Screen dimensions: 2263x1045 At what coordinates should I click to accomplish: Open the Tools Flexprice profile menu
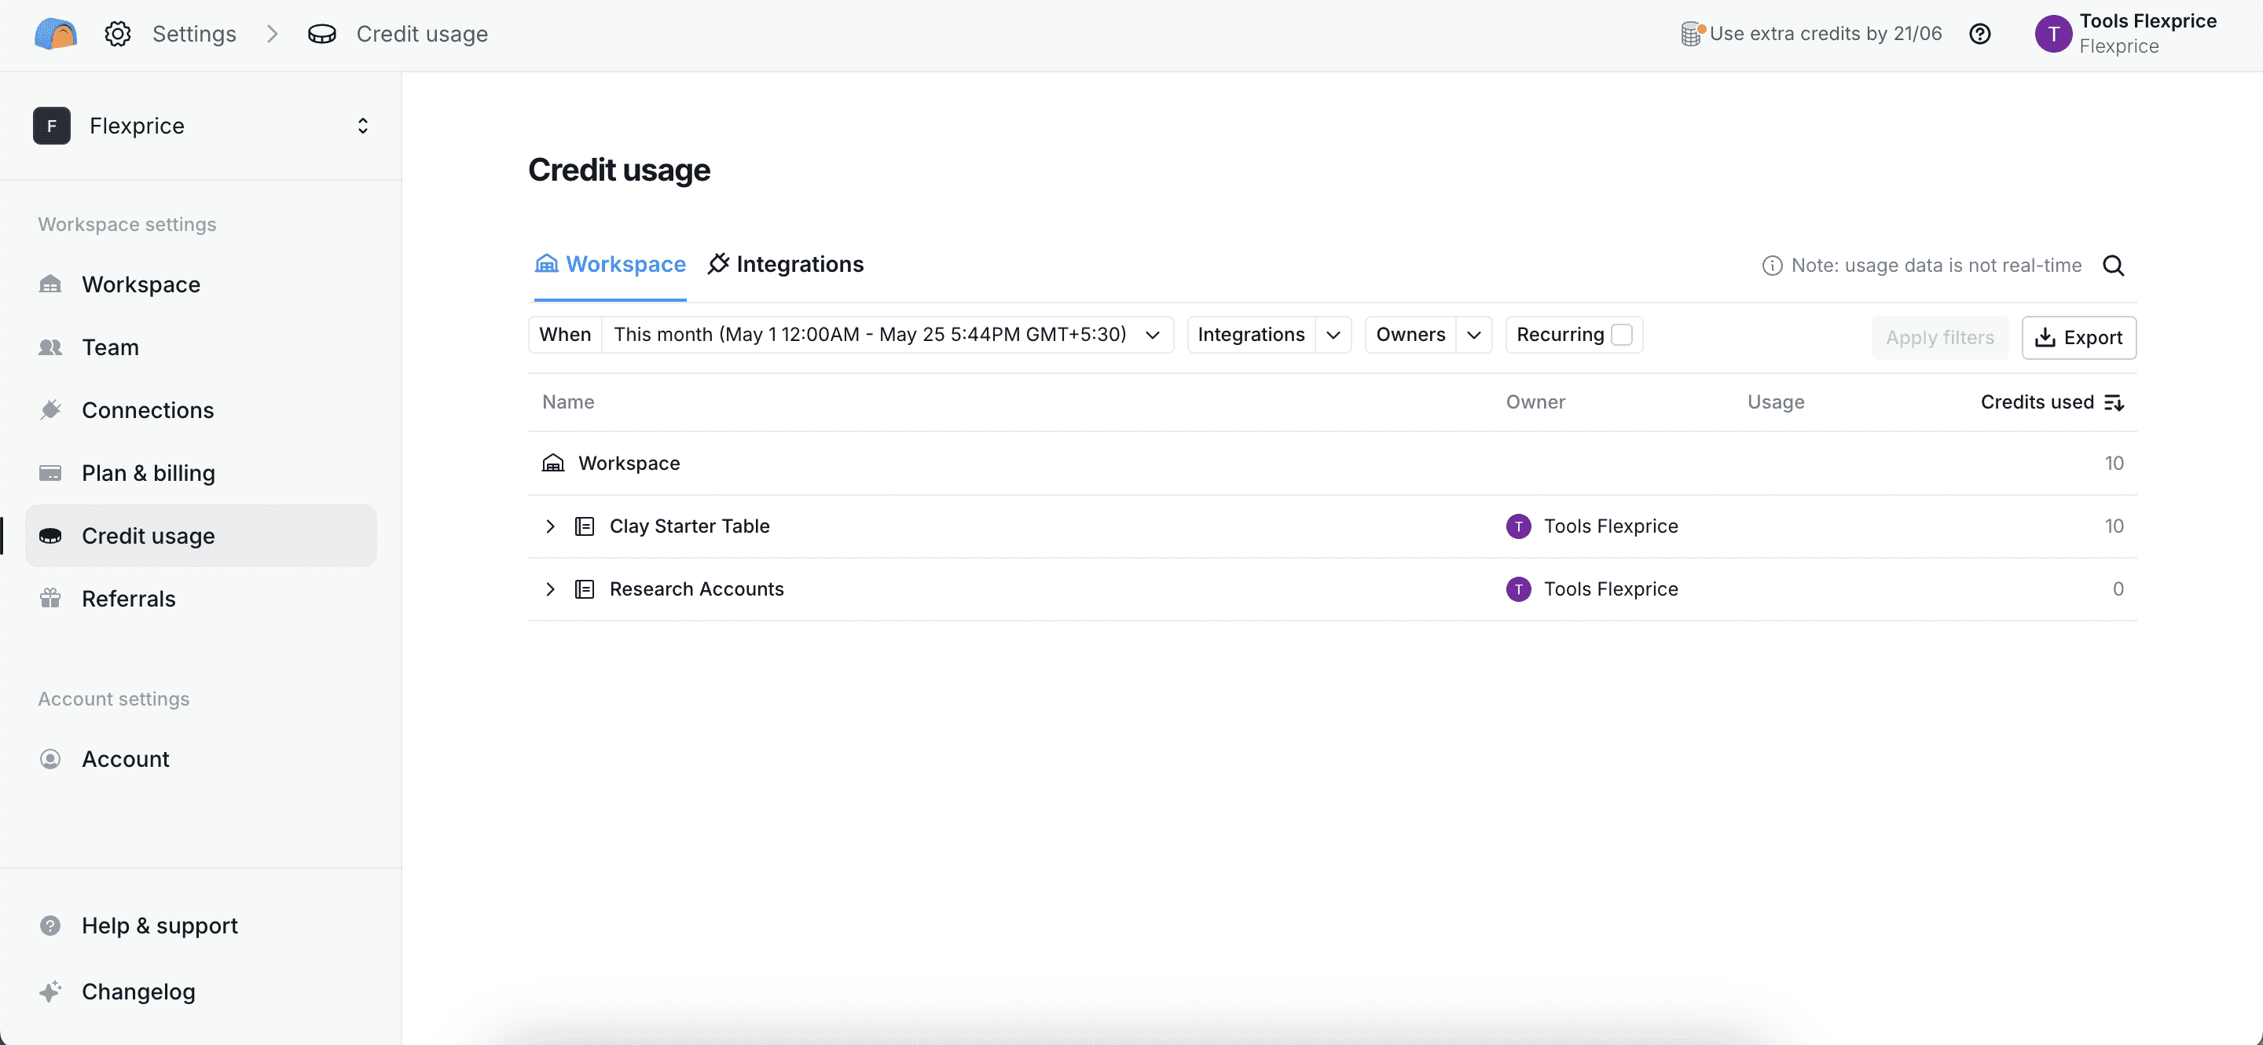tap(2126, 33)
